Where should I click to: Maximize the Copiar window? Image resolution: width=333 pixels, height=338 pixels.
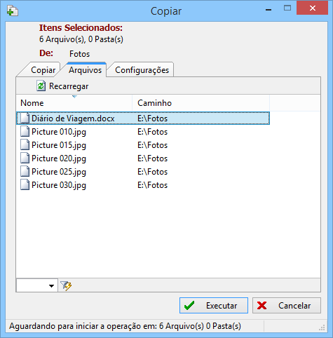pos(287,8)
